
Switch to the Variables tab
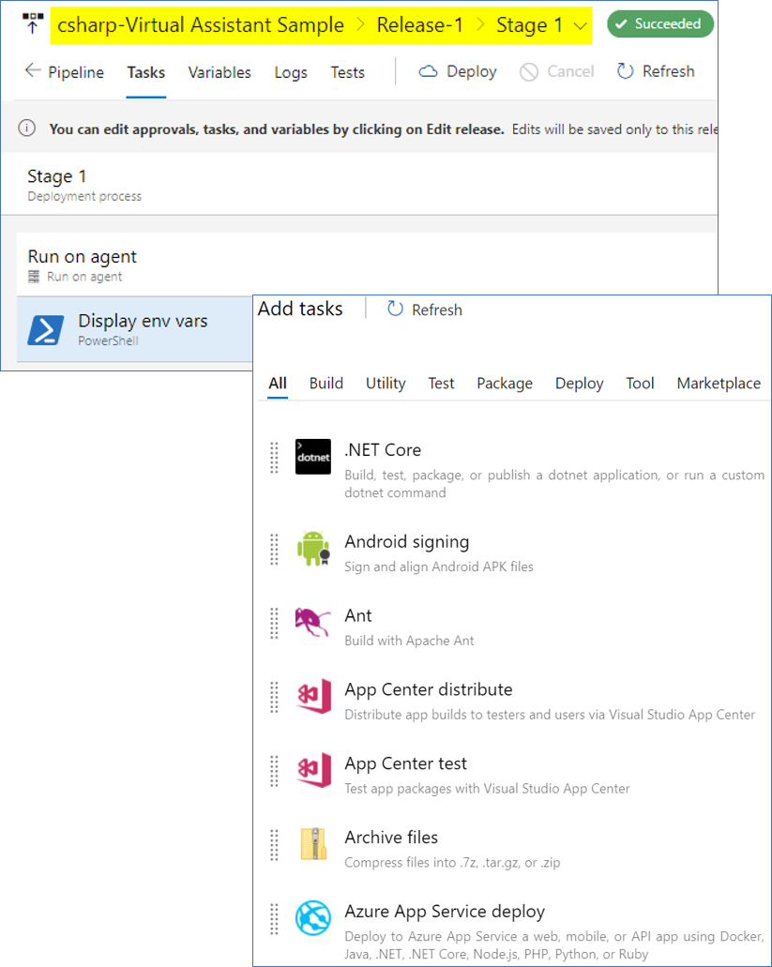click(219, 72)
